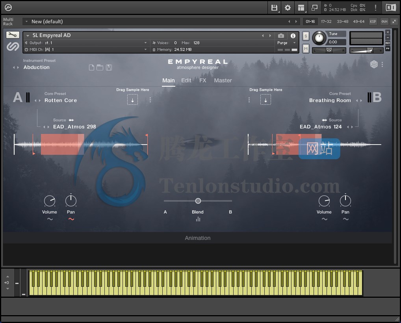This screenshot has height=323, width=401.
Task: Toggle layer B on/off letter
Action: [x=377, y=97]
